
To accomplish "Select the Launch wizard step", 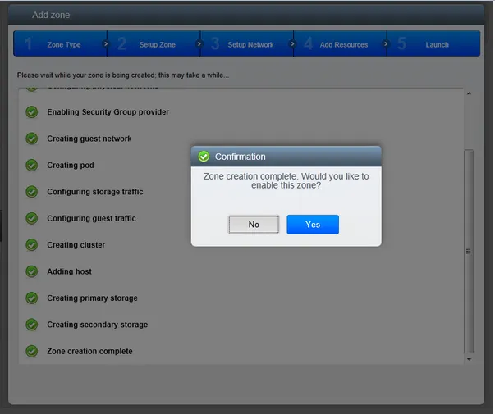I will (x=433, y=43).
